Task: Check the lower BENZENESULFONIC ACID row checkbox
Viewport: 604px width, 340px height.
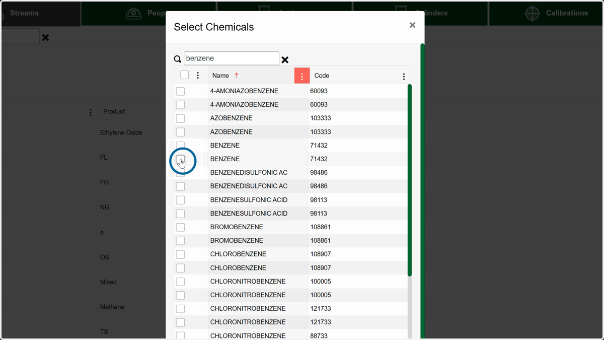Action: click(180, 214)
